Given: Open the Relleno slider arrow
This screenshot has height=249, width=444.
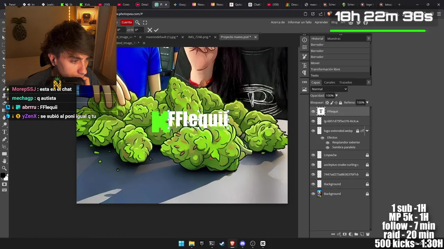Looking at the screenshot, I should 367,102.
